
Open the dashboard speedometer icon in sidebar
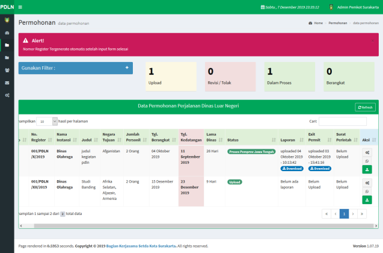(7, 32)
